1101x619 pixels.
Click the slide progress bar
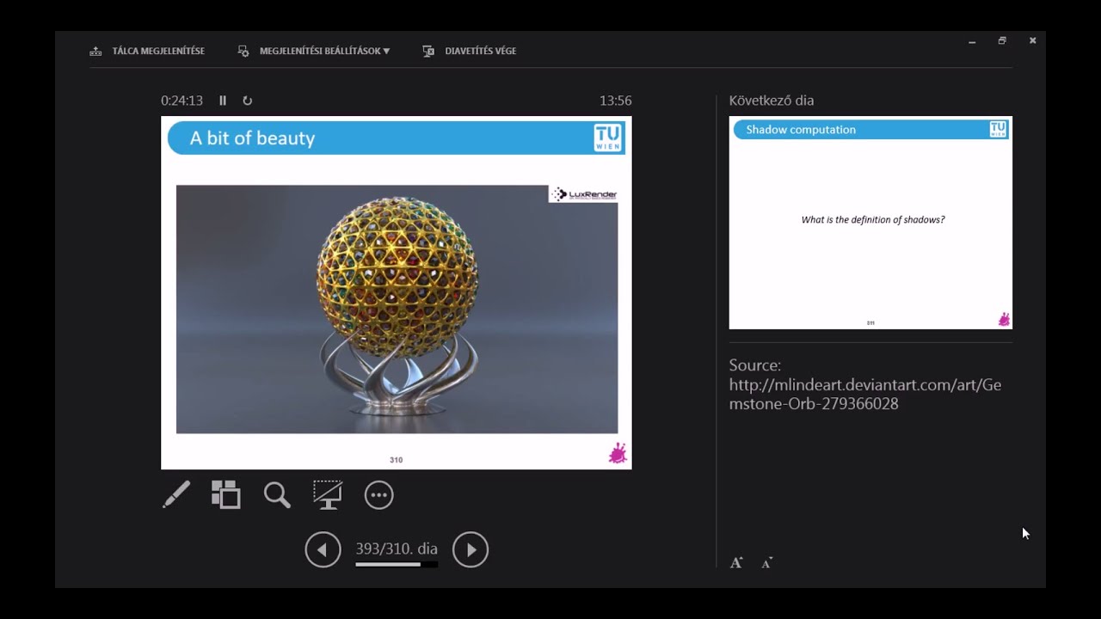click(x=396, y=564)
